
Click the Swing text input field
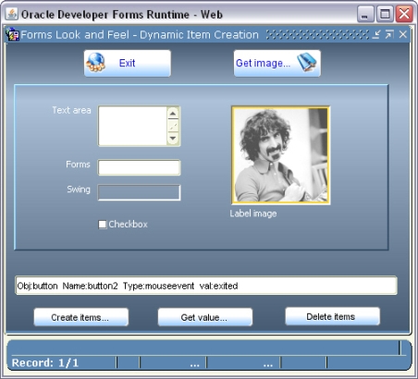[139, 192]
